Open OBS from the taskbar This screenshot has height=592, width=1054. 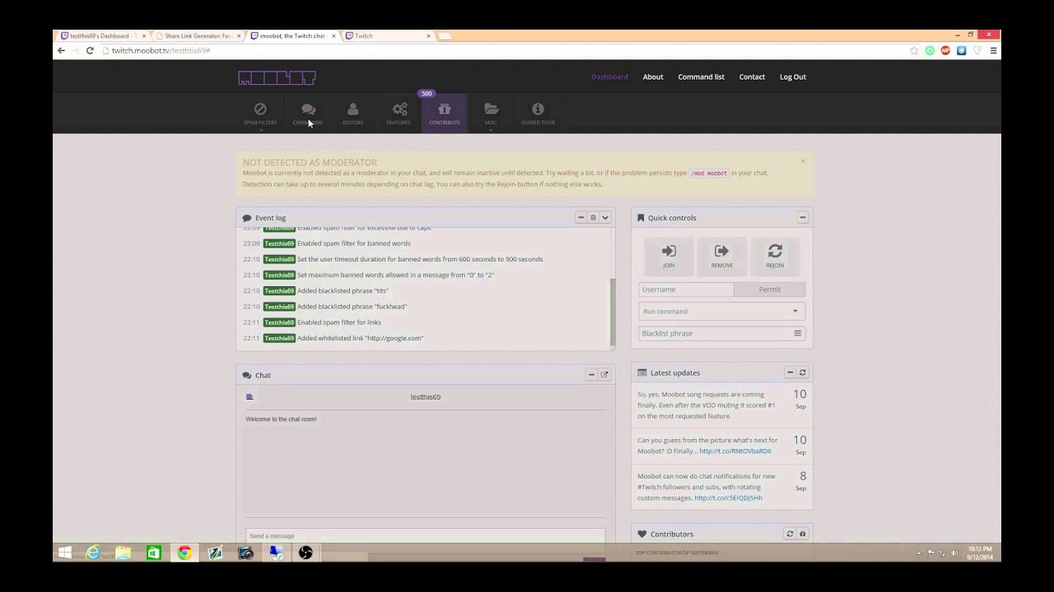pos(305,553)
